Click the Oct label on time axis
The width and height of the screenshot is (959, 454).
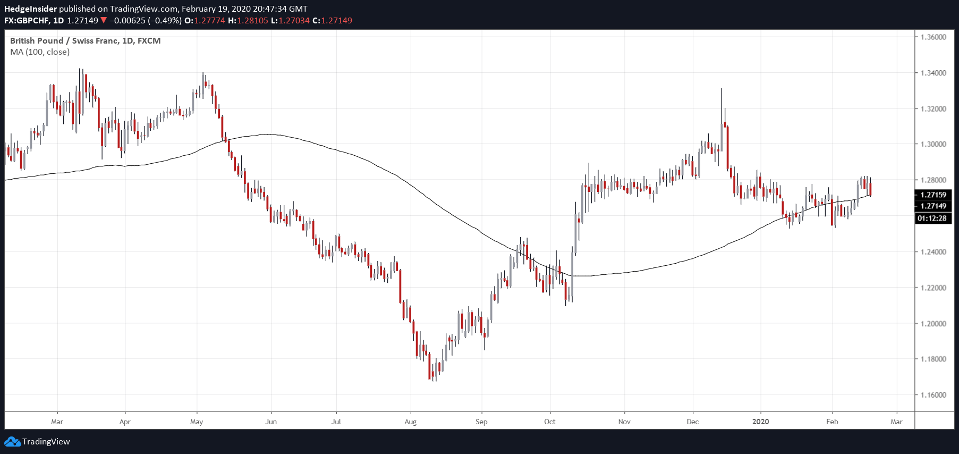[550, 422]
